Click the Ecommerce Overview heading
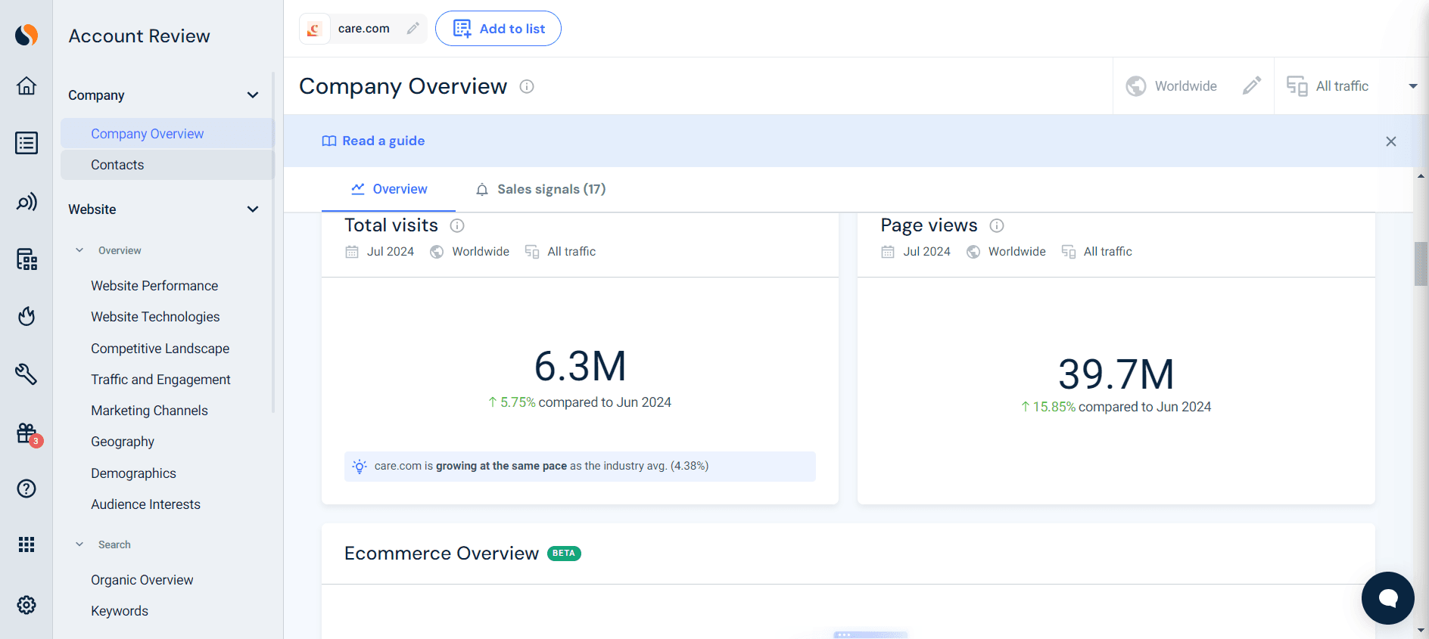The width and height of the screenshot is (1429, 639). tap(441, 554)
